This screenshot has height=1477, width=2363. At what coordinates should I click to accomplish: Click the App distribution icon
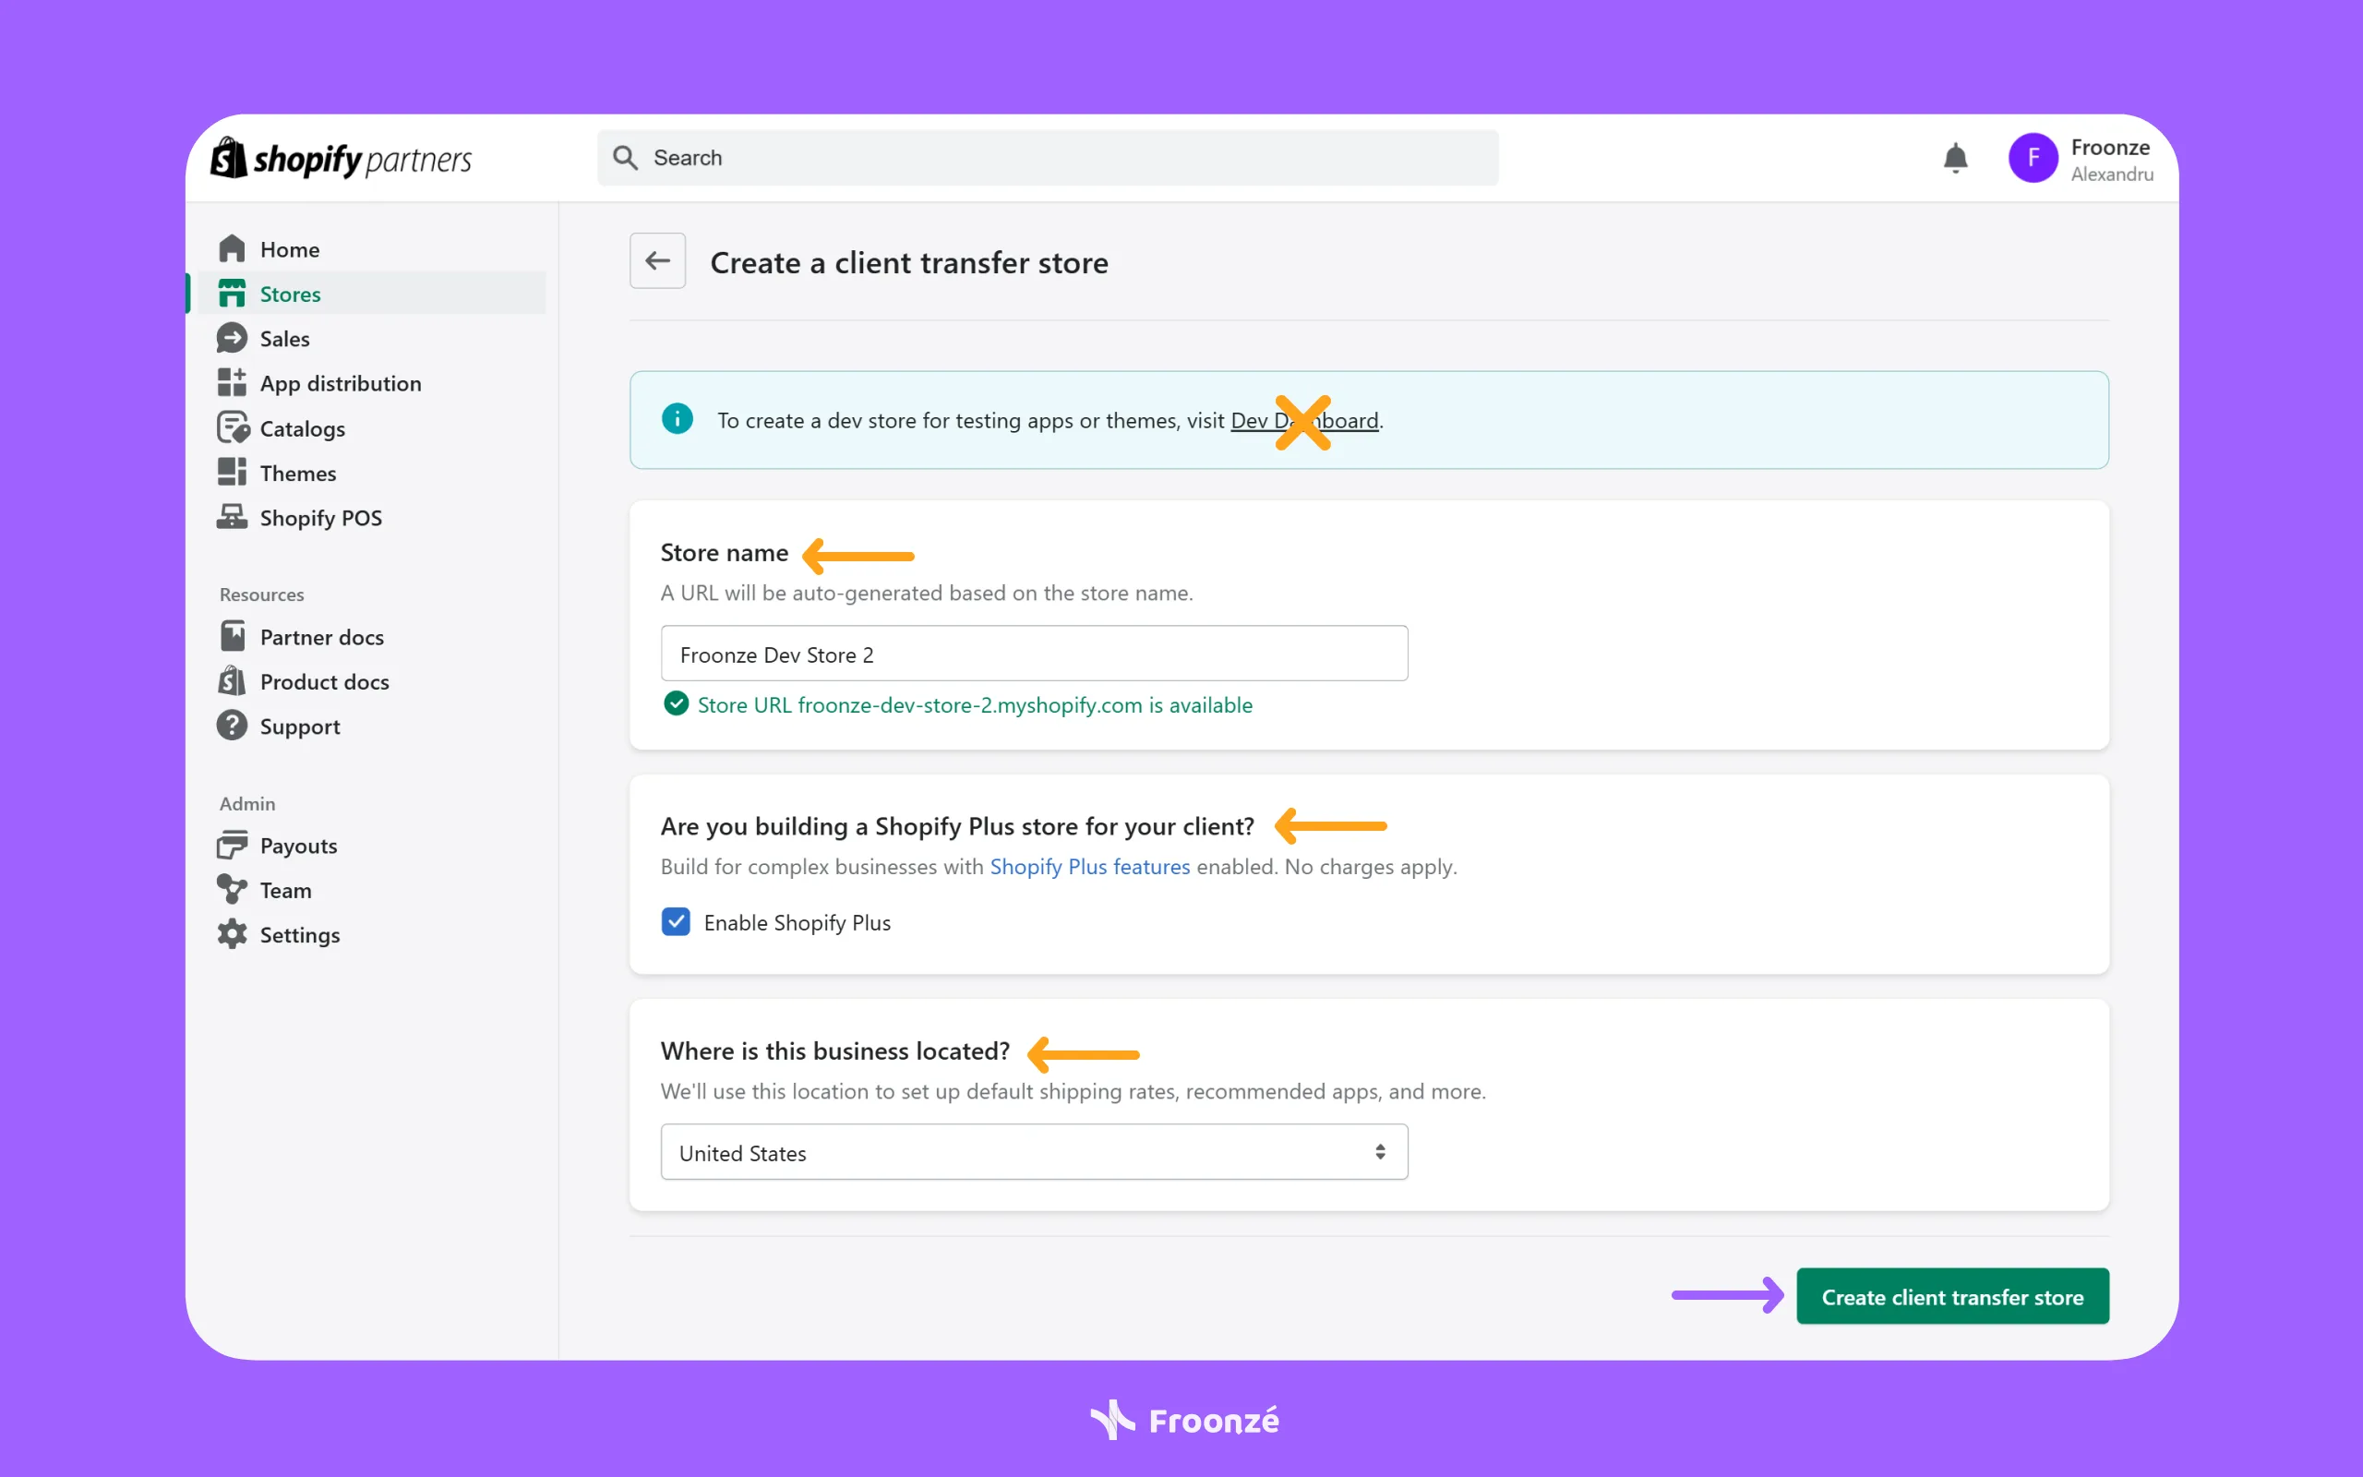[233, 382]
